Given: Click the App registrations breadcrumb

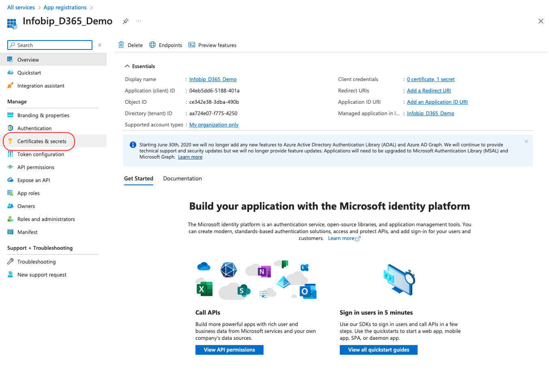Looking at the screenshot, I should click(x=65, y=7).
